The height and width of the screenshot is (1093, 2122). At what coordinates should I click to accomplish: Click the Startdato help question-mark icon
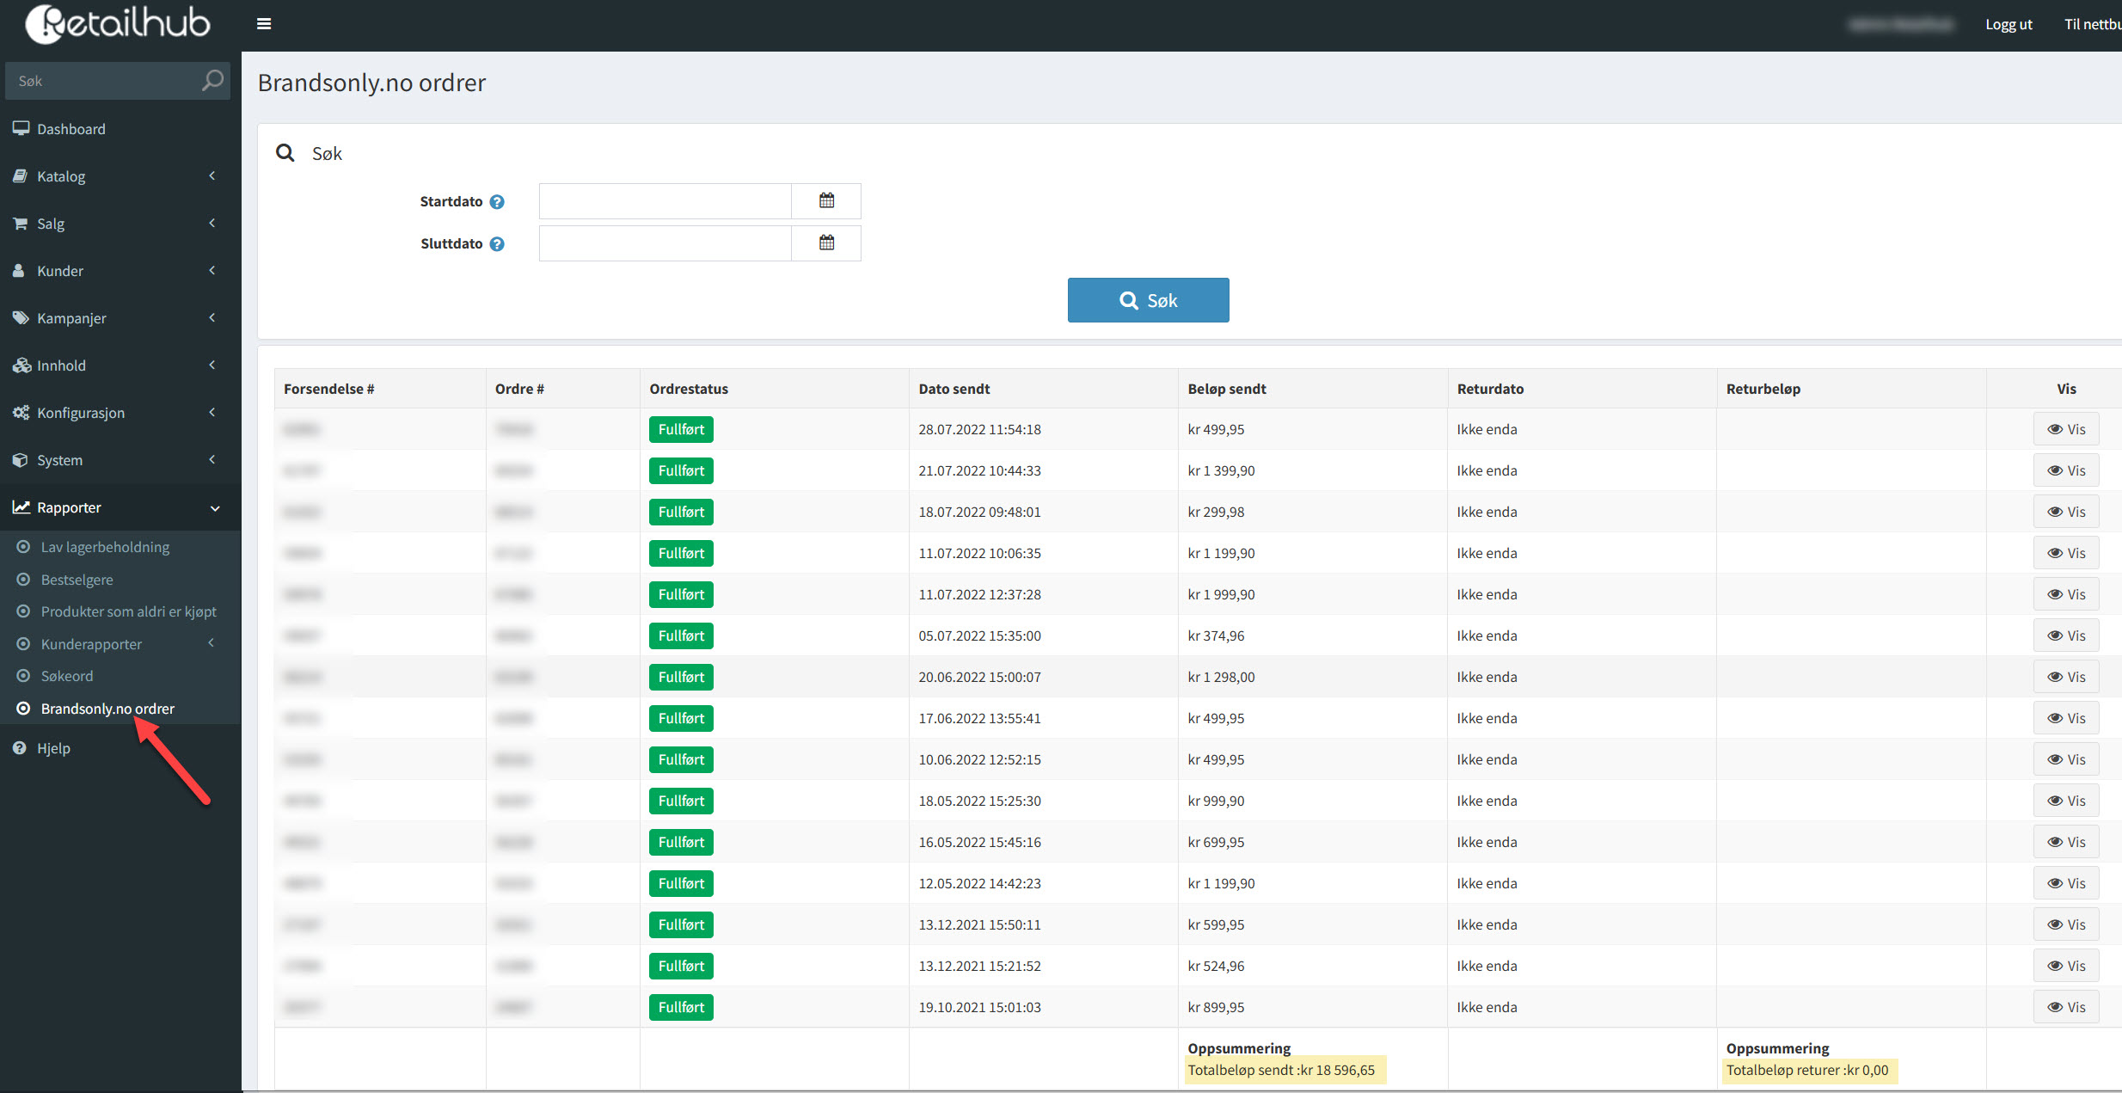pyautogui.click(x=497, y=202)
